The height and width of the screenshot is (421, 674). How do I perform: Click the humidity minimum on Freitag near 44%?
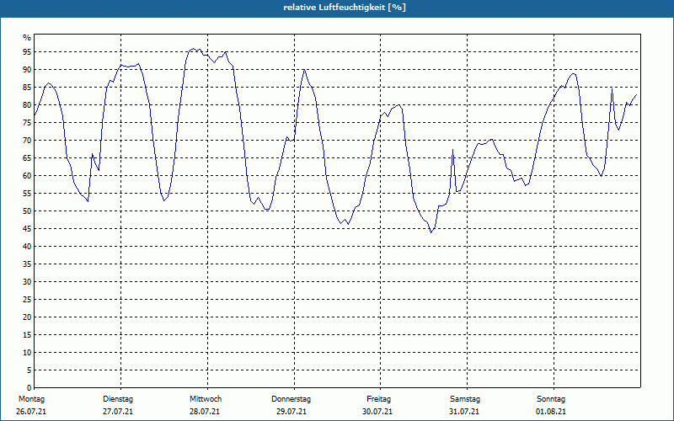tap(431, 232)
